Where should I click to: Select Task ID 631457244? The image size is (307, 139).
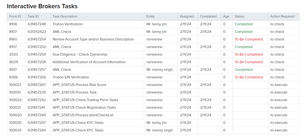coord(37,130)
